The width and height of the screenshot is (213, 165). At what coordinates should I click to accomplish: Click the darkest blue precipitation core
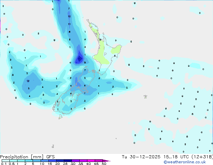click(79, 59)
